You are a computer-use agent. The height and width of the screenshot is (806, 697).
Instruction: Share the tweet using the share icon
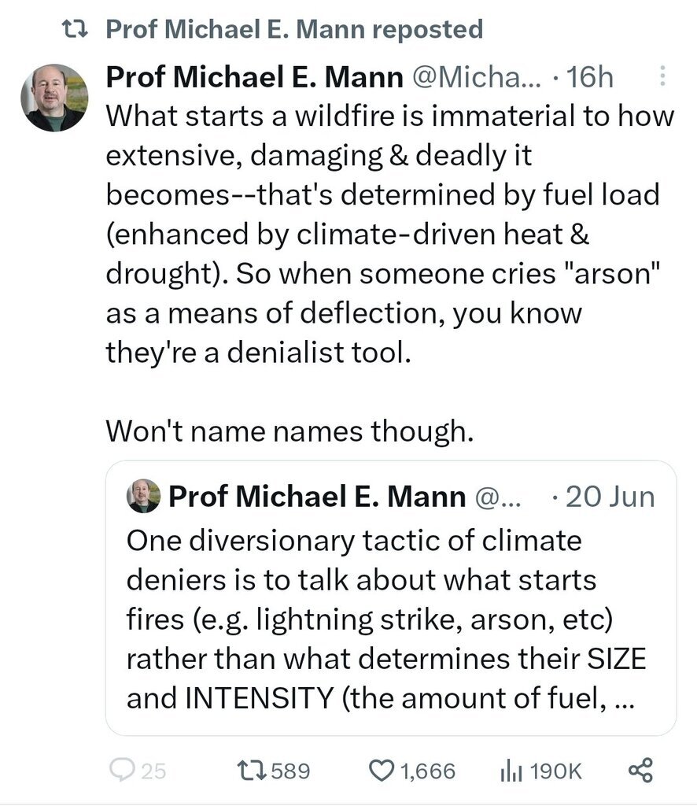[x=641, y=770]
